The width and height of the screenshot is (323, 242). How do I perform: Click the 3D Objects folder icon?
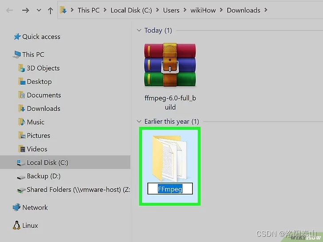click(22, 68)
